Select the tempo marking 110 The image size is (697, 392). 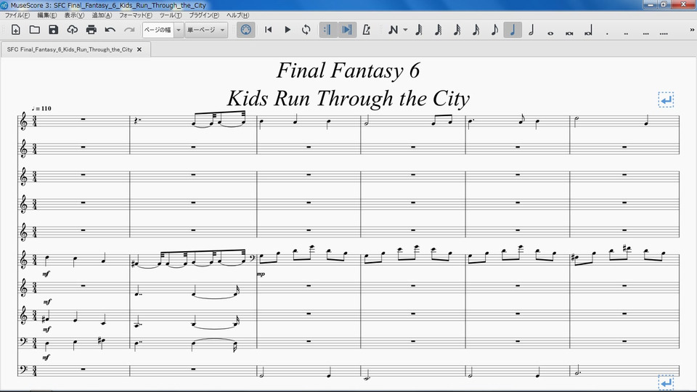(41, 108)
